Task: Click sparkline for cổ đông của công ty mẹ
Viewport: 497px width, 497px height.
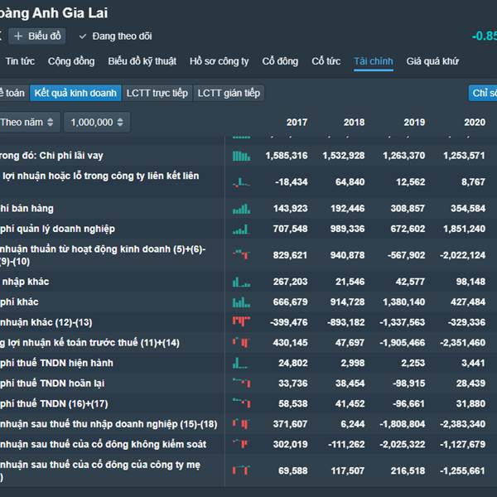Action: click(x=242, y=470)
